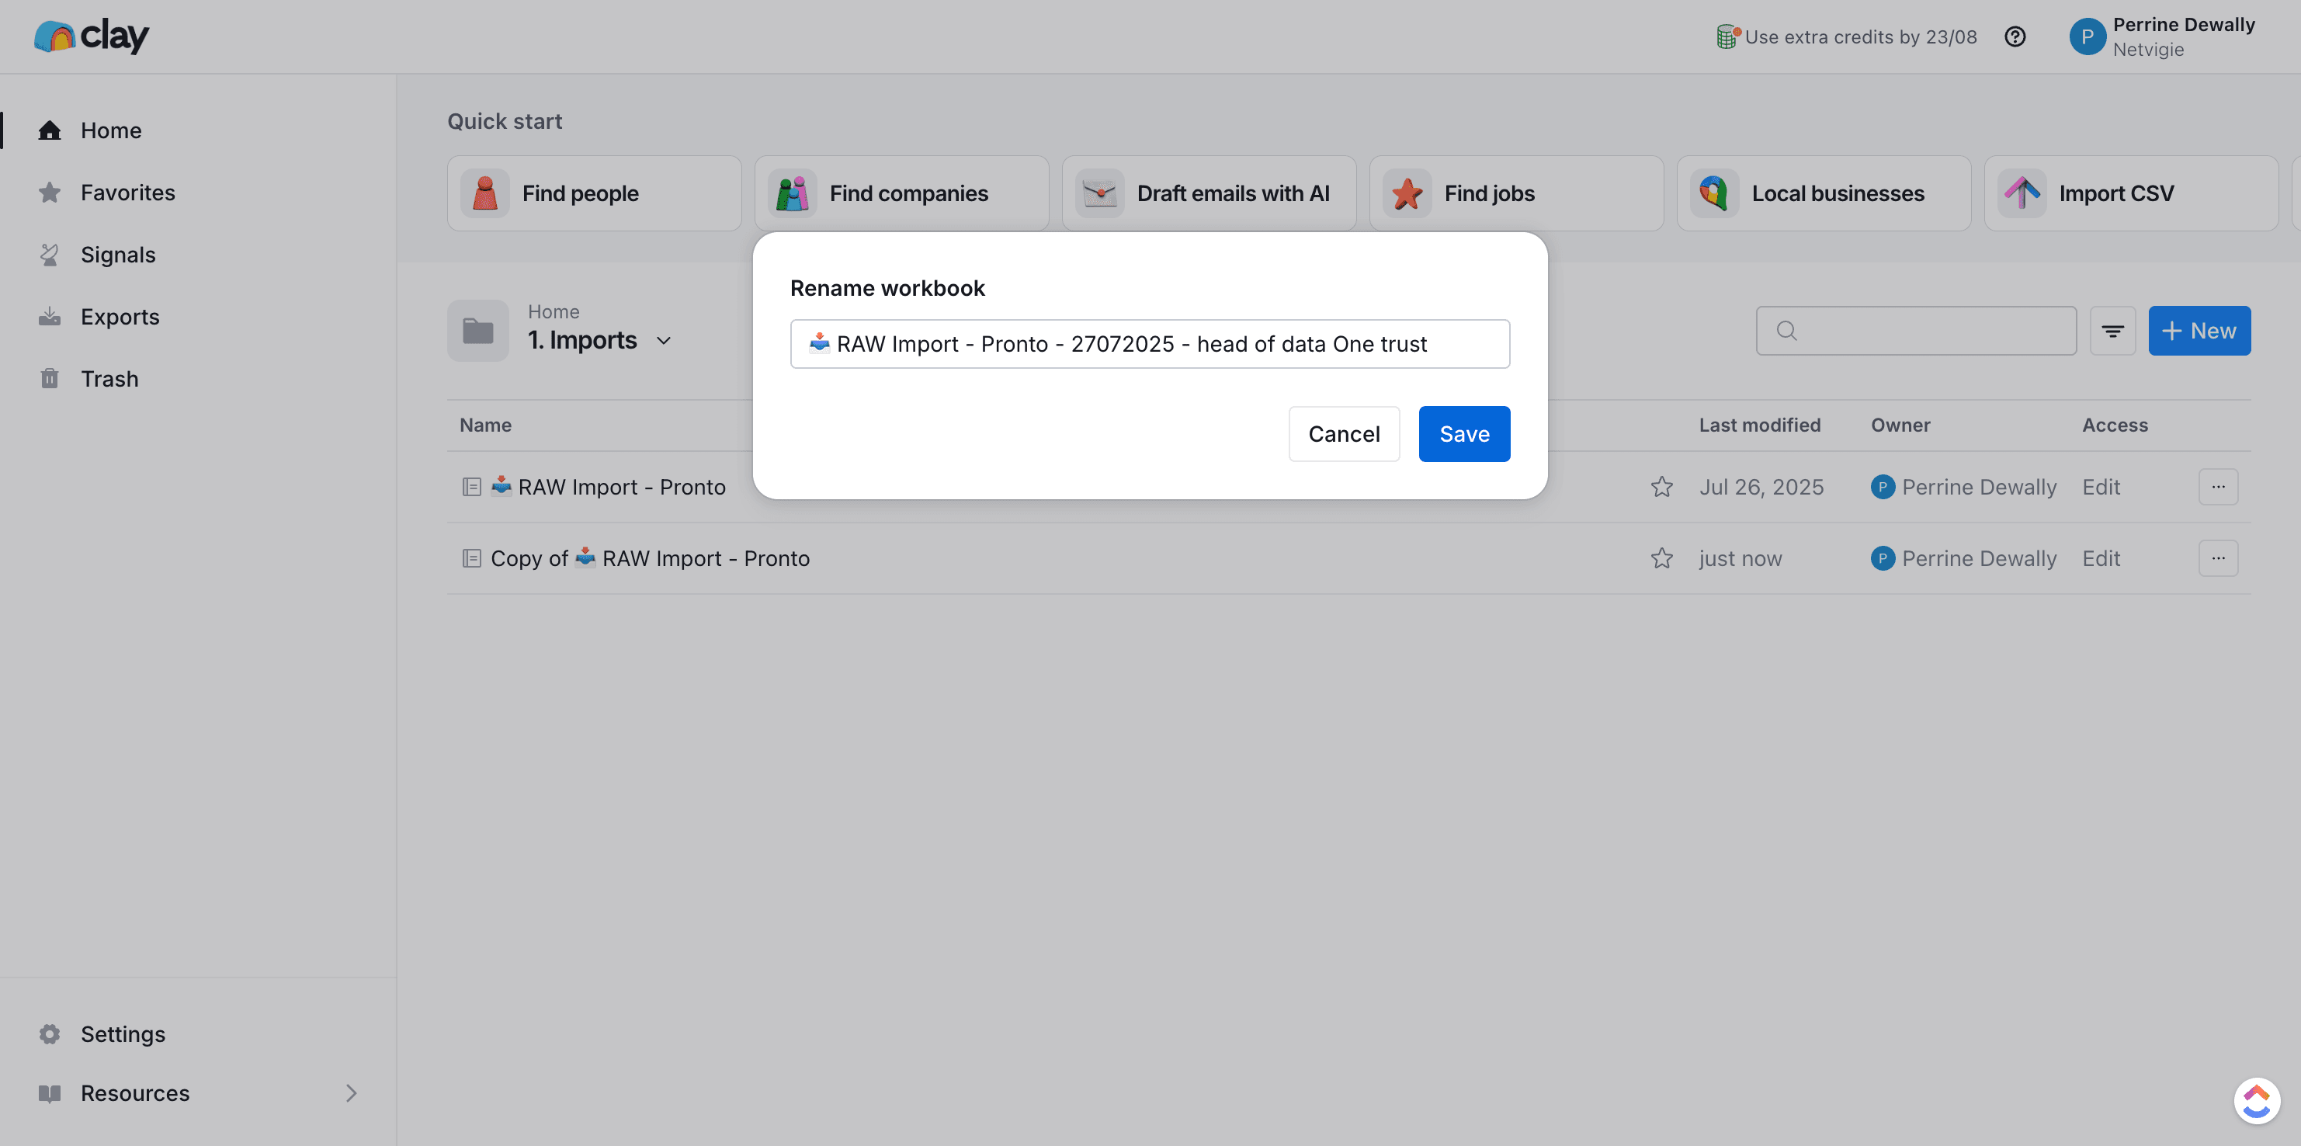Click the Settings gear icon

pyautogui.click(x=50, y=1033)
